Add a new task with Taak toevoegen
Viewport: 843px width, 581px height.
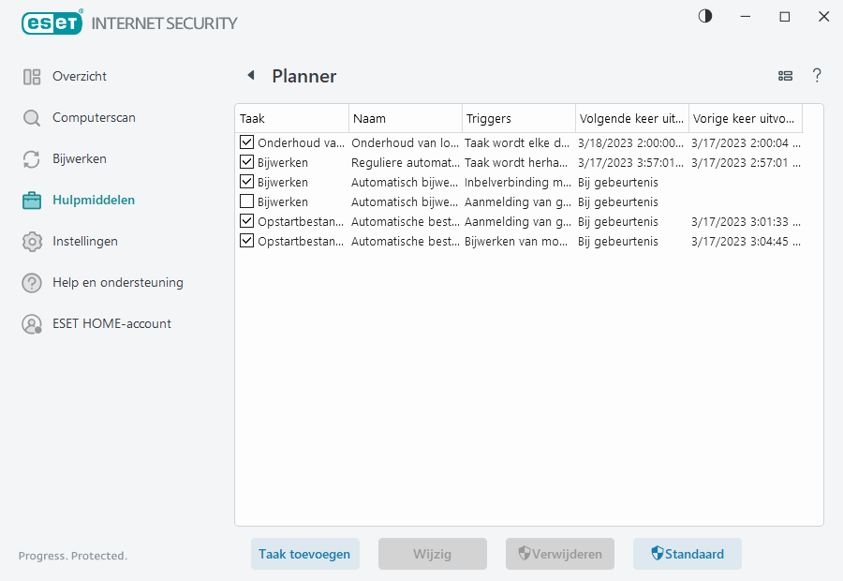[x=304, y=554]
